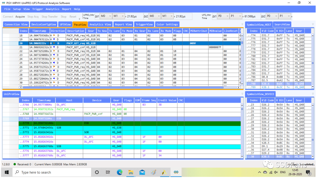Click the Stop Transfer button
Screen dimensions: 317x178
pos(50,16)
